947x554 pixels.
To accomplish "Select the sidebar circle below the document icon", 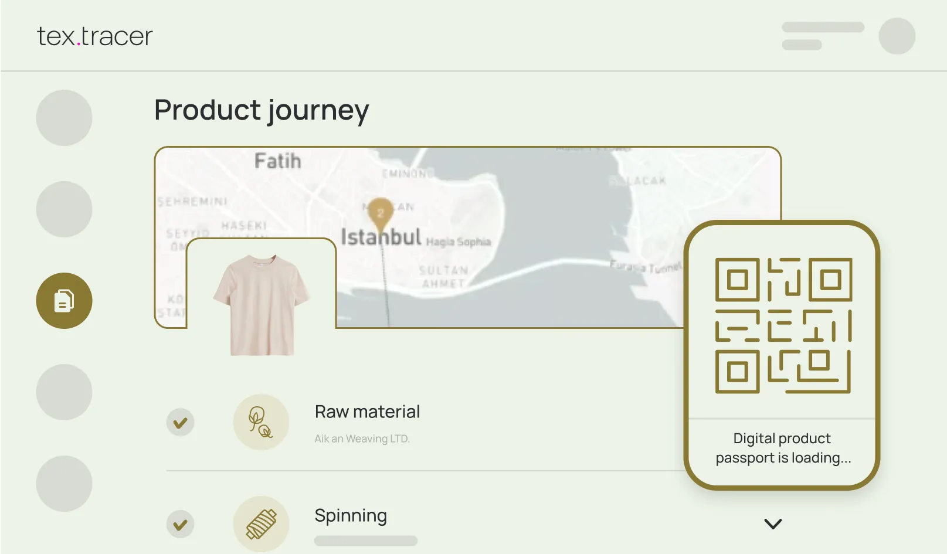I will (64, 392).
